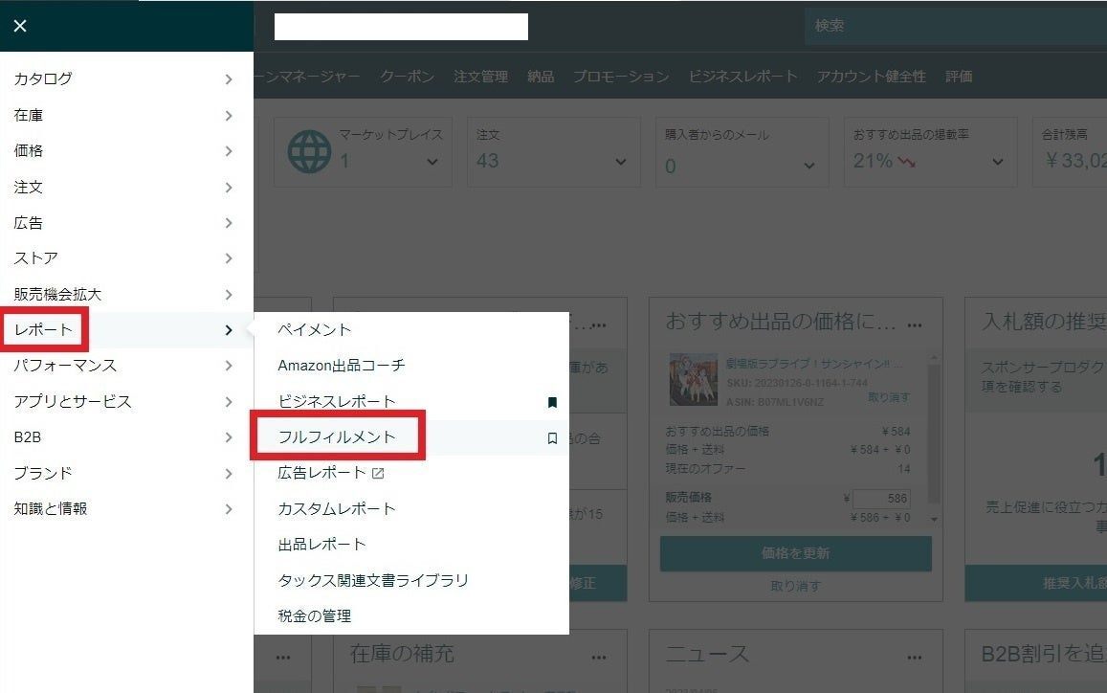This screenshot has width=1107, height=693.
Task: Remove bookmark on ビジネスレポート
Action: 552,402
